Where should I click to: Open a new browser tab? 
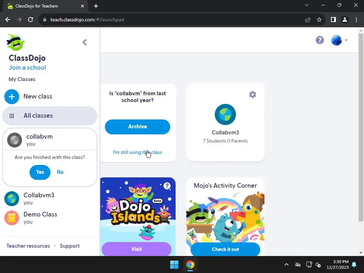pos(96,6)
